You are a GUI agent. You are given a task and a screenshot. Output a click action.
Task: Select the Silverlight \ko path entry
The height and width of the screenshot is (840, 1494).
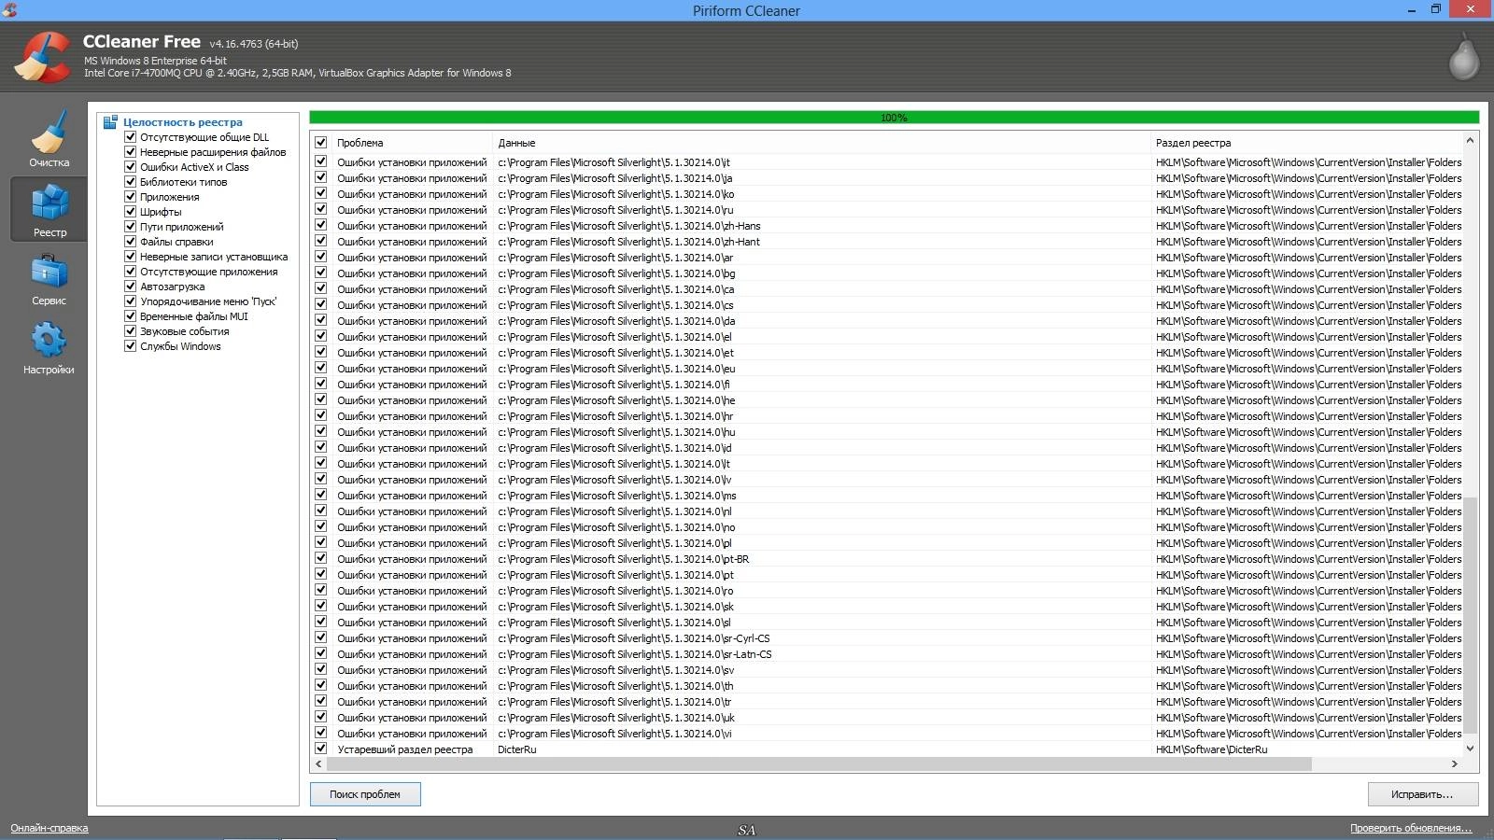pyautogui.click(x=616, y=194)
